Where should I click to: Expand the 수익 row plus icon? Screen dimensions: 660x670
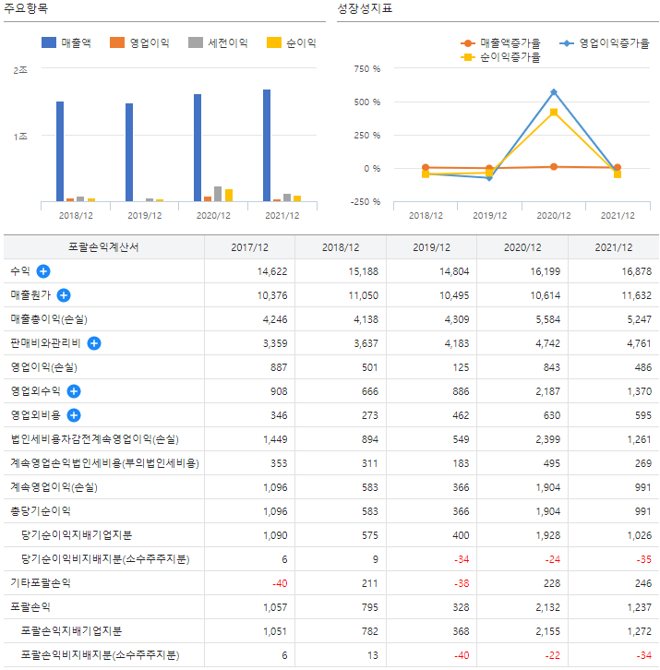click(x=43, y=271)
